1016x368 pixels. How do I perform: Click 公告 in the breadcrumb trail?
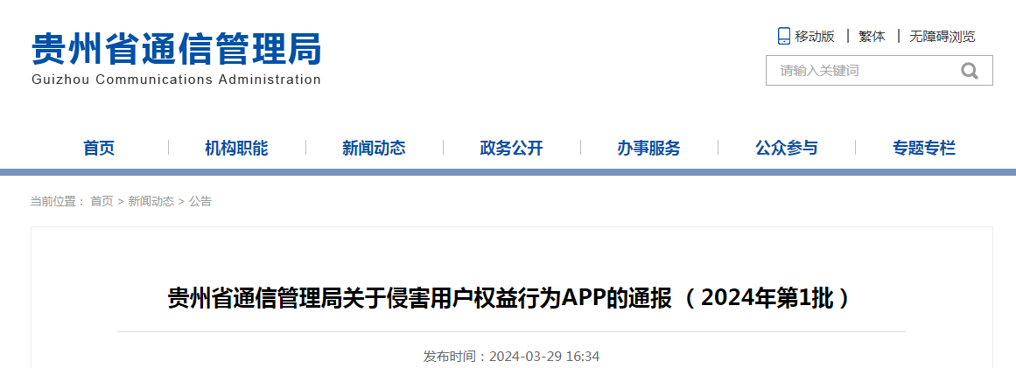tap(200, 201)
